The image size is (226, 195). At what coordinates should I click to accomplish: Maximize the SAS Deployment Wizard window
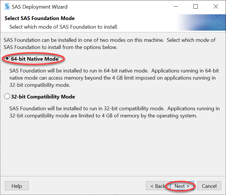195,7
